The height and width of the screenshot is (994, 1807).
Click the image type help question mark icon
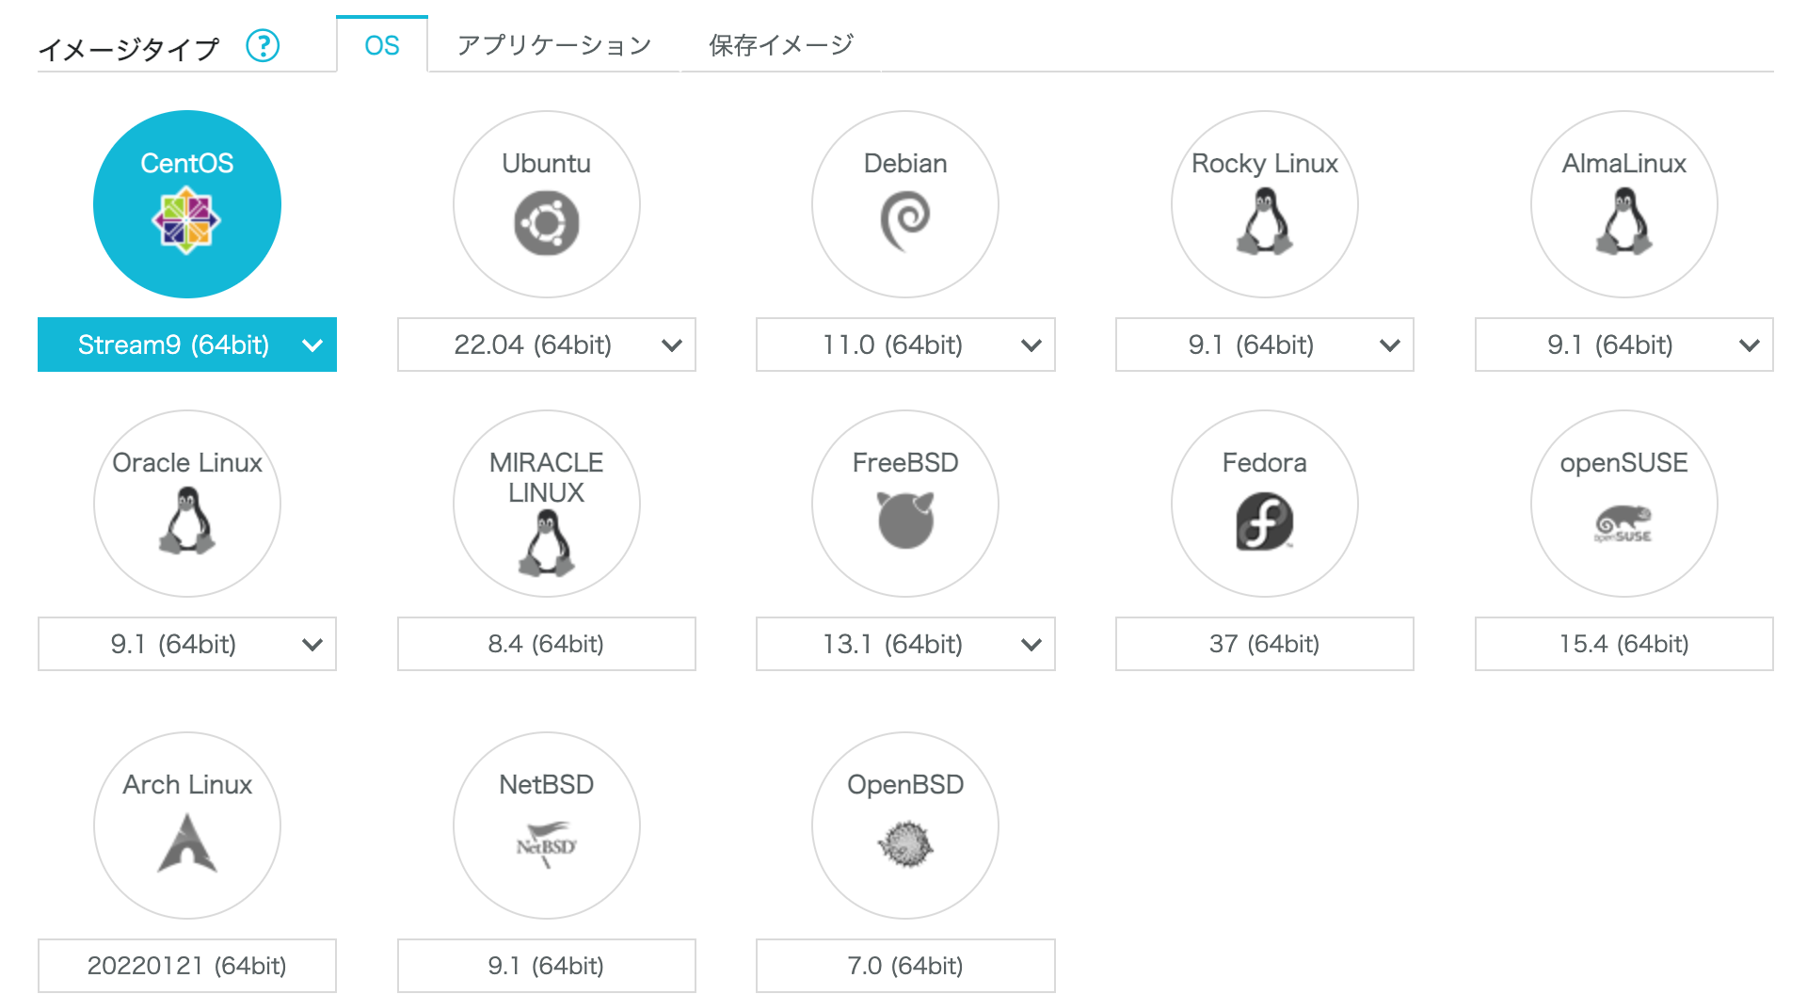point(263,45)
